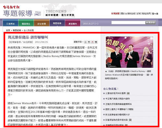Screen dimensions: 162x128
Task: Click into the news search input field
Action: tap(128, 23)
